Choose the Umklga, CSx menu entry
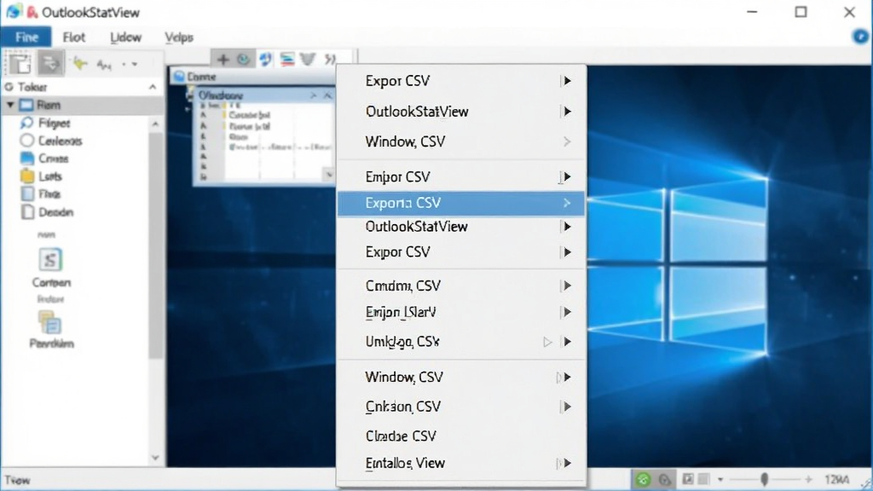The width and height of the screenshot is (873, 491). click(x=461, y=342)
